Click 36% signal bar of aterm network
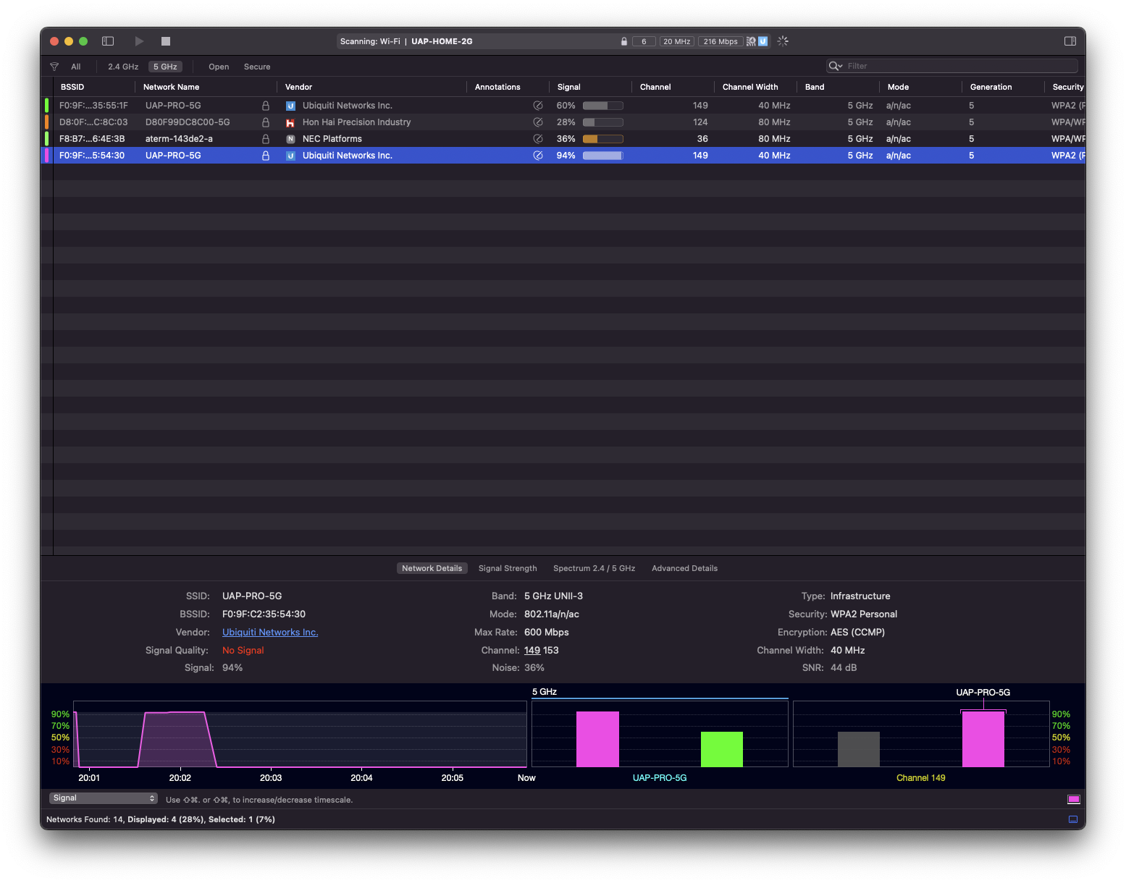This screenshot has height=883, width=1126. [602, 139]
